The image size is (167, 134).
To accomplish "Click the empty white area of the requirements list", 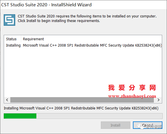I will (55, 72).
